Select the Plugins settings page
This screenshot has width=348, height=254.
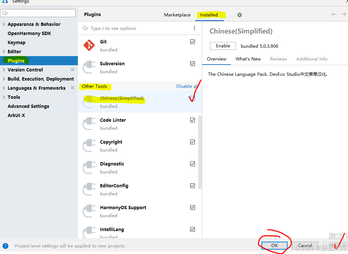[39, 60]
